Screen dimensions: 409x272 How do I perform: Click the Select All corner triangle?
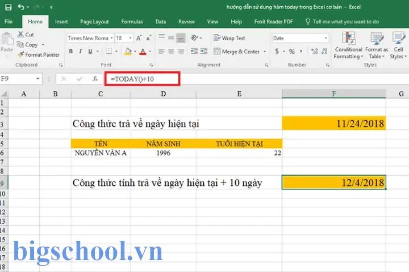tap(4, 93)
